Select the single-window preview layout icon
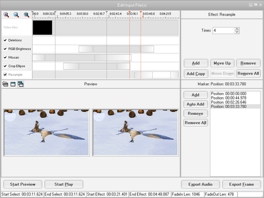The width and height of the screenshot is (264, 198). pyautogui.click(x=13, y=84)
